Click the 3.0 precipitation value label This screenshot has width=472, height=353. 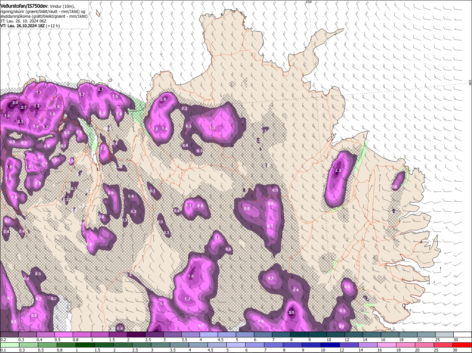[15, 102]
